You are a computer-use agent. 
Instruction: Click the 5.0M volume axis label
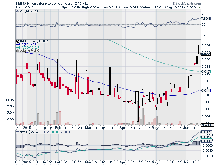[x=11, y=113]
